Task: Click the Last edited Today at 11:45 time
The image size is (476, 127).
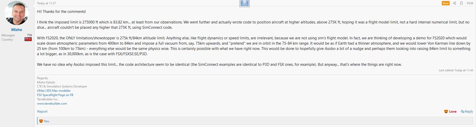Action: [x=464, y=70]
